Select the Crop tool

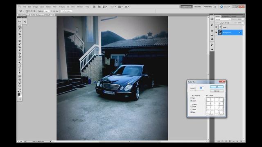coord(20,34)
